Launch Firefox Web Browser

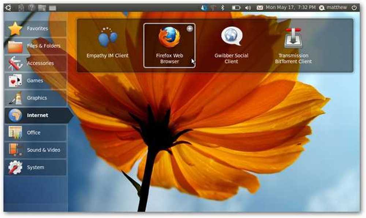[169, 45]
